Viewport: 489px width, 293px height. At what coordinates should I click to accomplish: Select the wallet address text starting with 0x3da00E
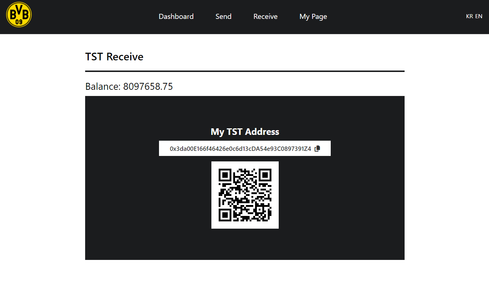pos(240,149)
